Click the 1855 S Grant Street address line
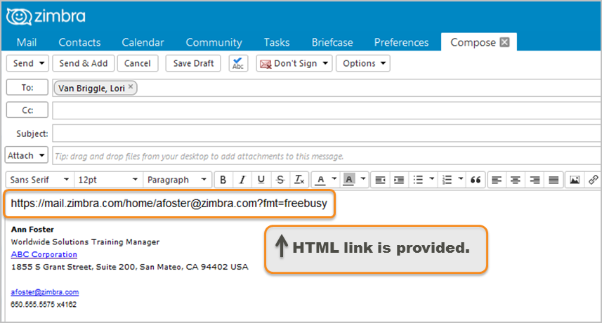The height and width of the screenshot is (323, 602). [130, 267]
